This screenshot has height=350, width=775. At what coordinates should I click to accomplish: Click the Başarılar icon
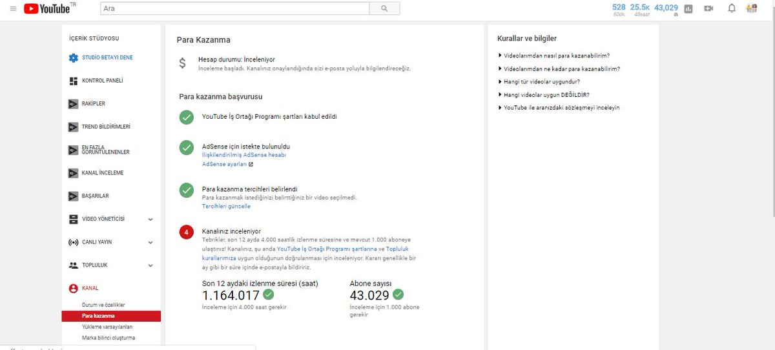point(73,196)
